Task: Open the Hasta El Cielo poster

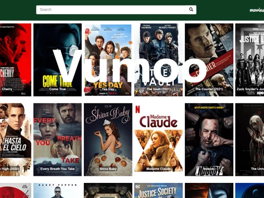Action: (x=16, y=140)
